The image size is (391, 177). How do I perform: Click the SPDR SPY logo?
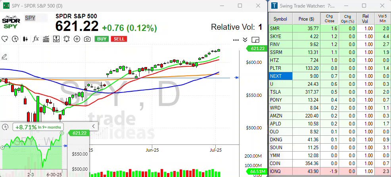click(11, 22)
